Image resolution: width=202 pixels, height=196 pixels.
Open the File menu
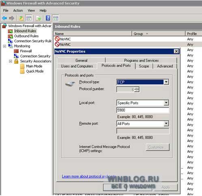6,11
